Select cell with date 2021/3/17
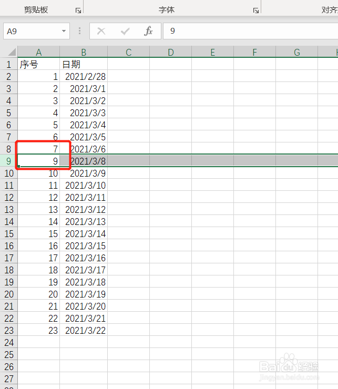Viewport: 338px width, 389px height. pos(84,270)
